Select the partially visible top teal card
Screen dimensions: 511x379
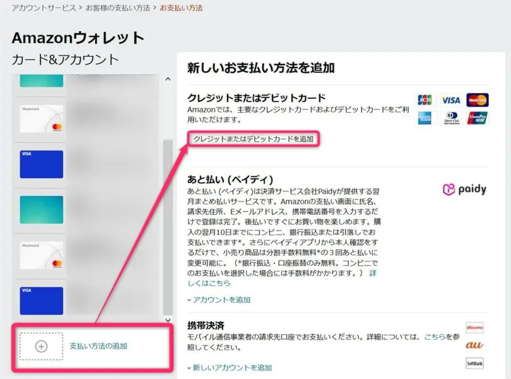[41, 80]
